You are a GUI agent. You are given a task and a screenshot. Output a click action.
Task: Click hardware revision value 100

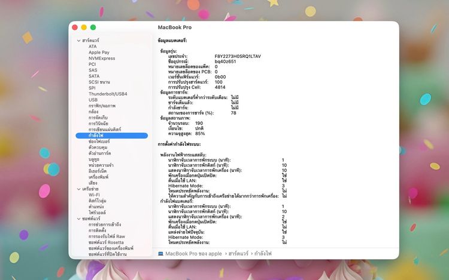[x=219, y=82]
